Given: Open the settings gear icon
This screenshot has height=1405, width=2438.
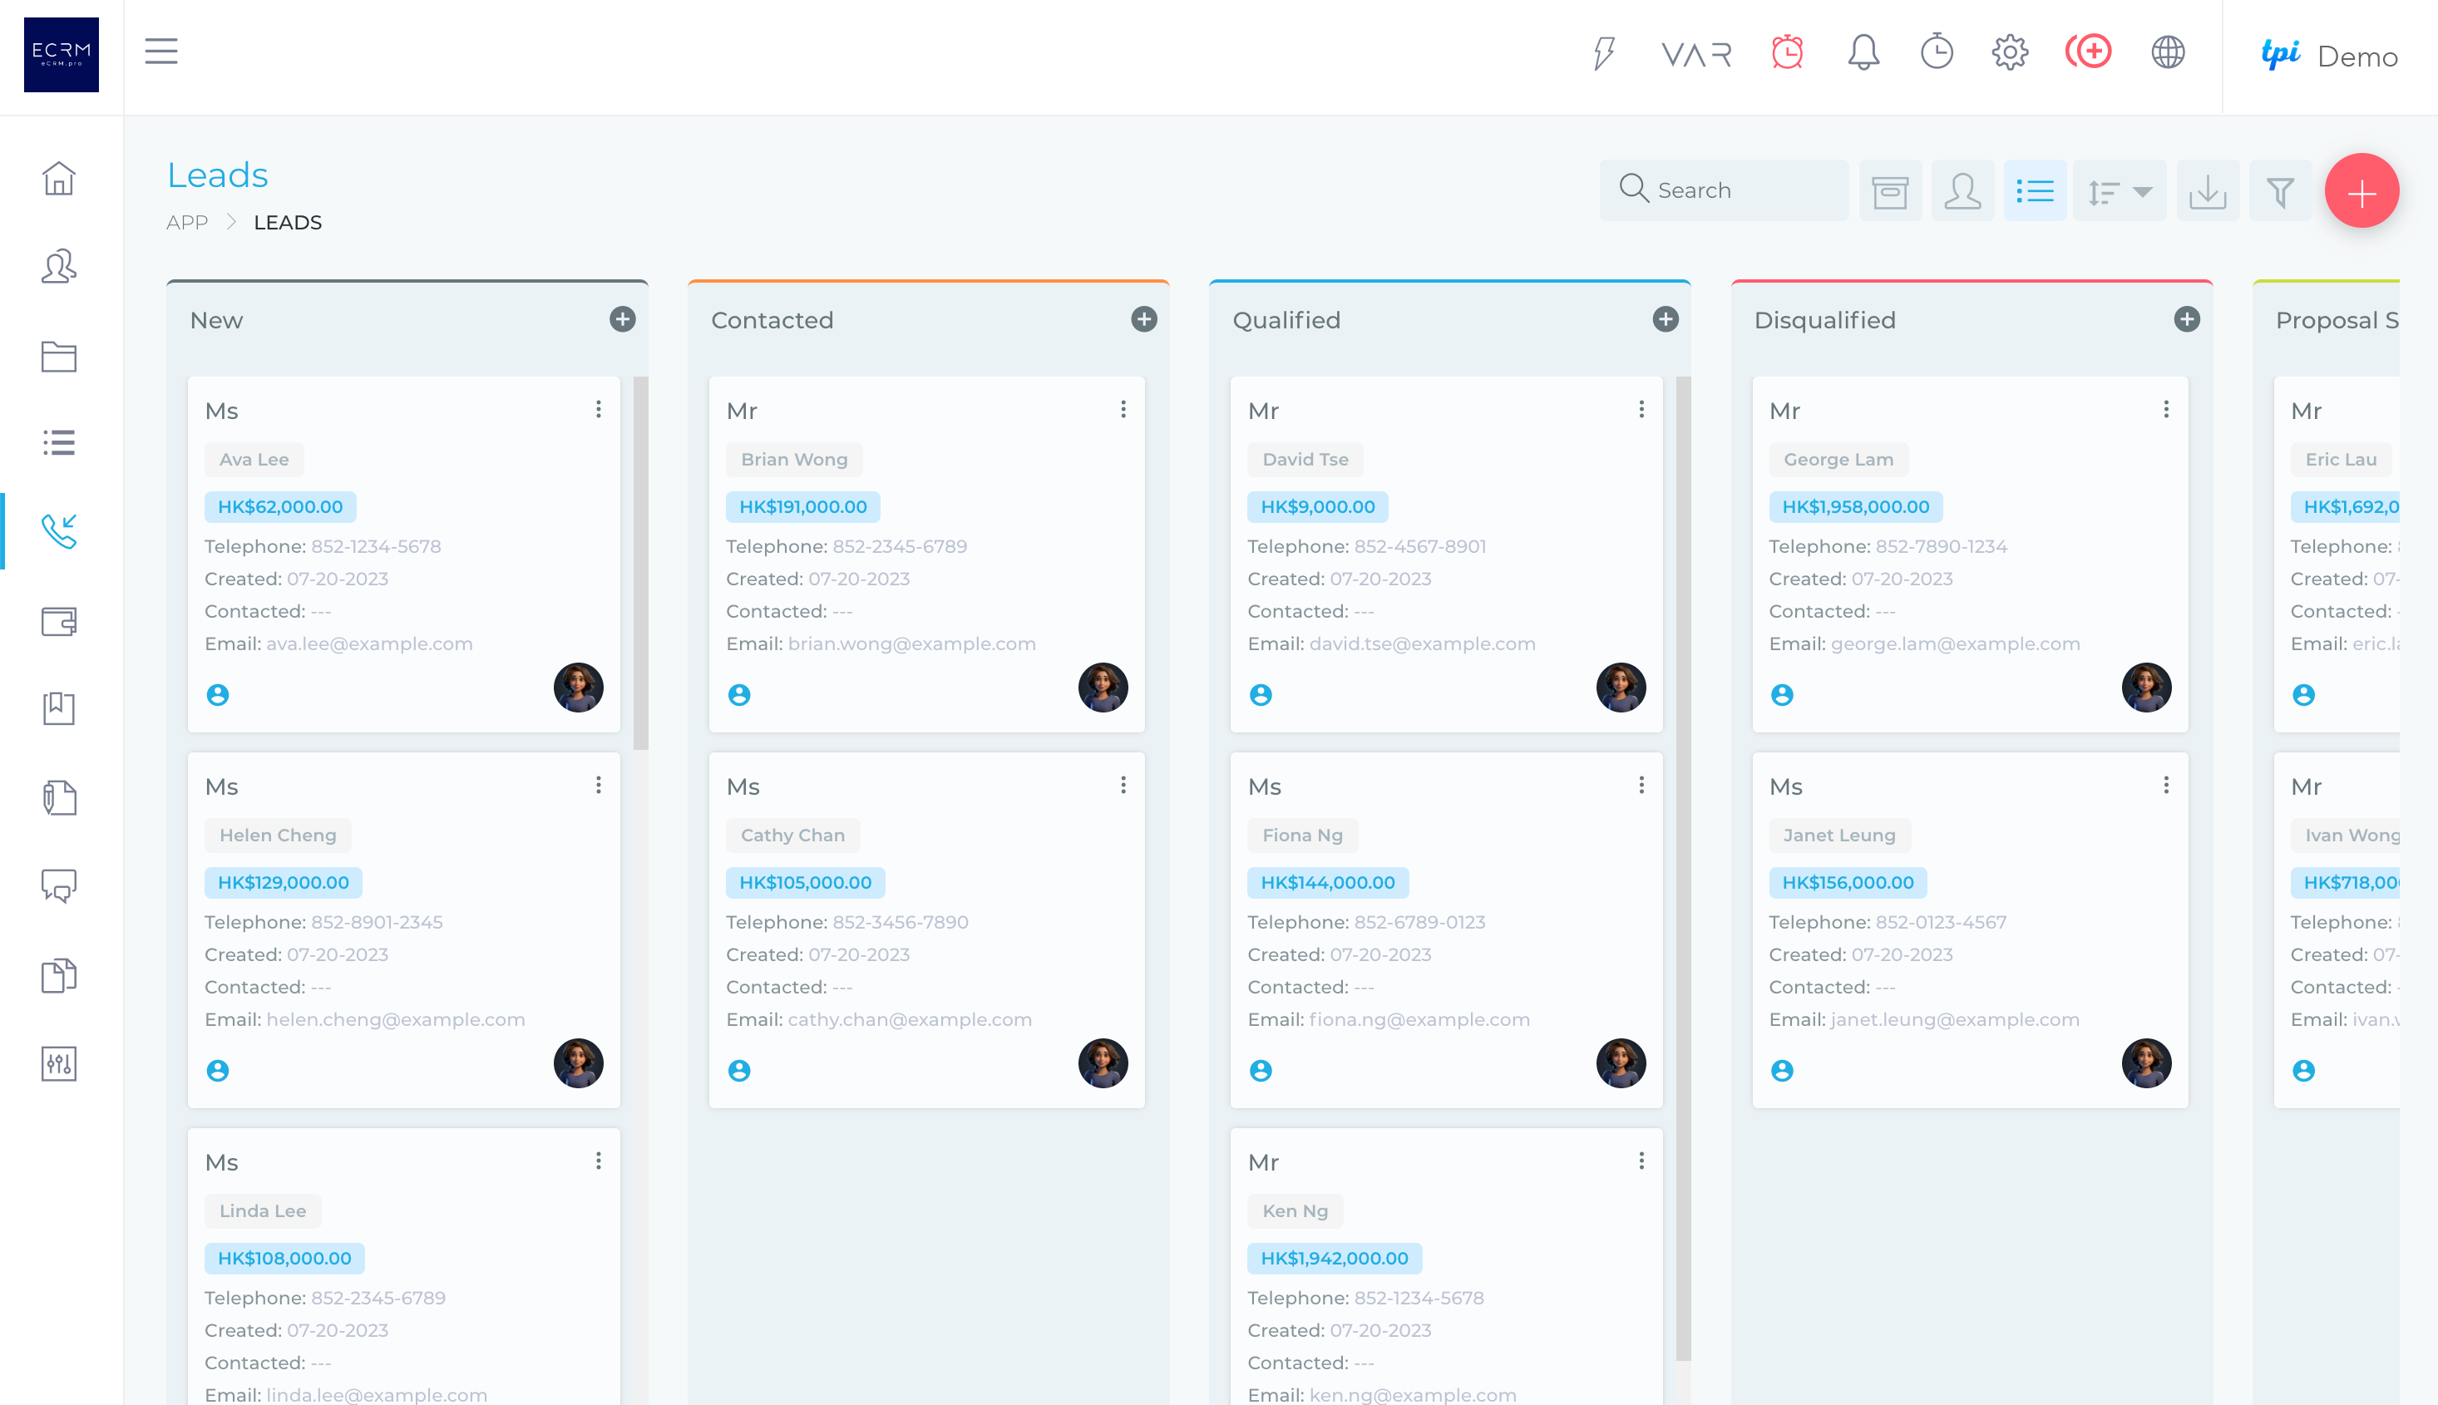Looking at the screenshot, I should 2010,52.
